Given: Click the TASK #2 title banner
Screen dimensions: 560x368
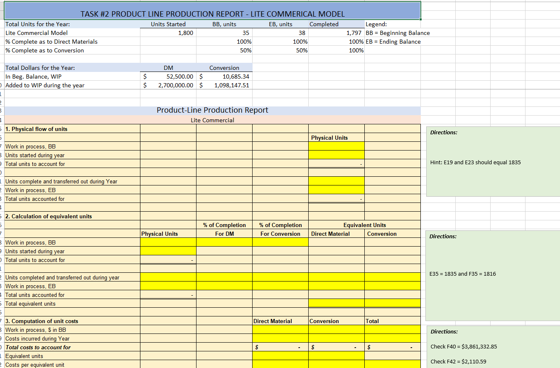Looking at the screenshot, I should pos(211,11).
